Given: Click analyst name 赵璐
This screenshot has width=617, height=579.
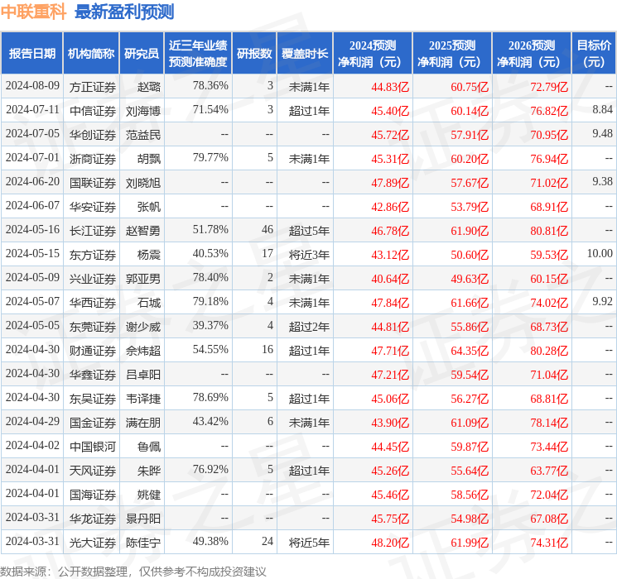Looking at the screenshot, I should [x=149, y=87].
